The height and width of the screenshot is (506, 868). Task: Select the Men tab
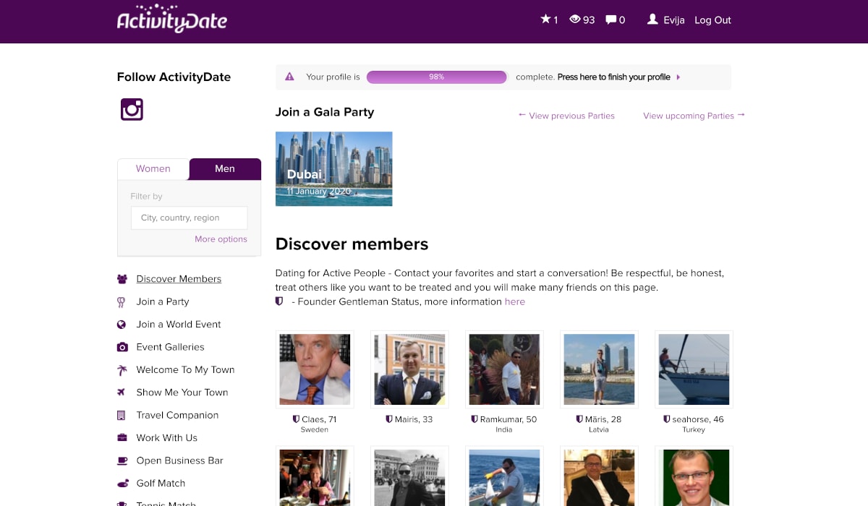pyautogui.click(x=225, y=168)
